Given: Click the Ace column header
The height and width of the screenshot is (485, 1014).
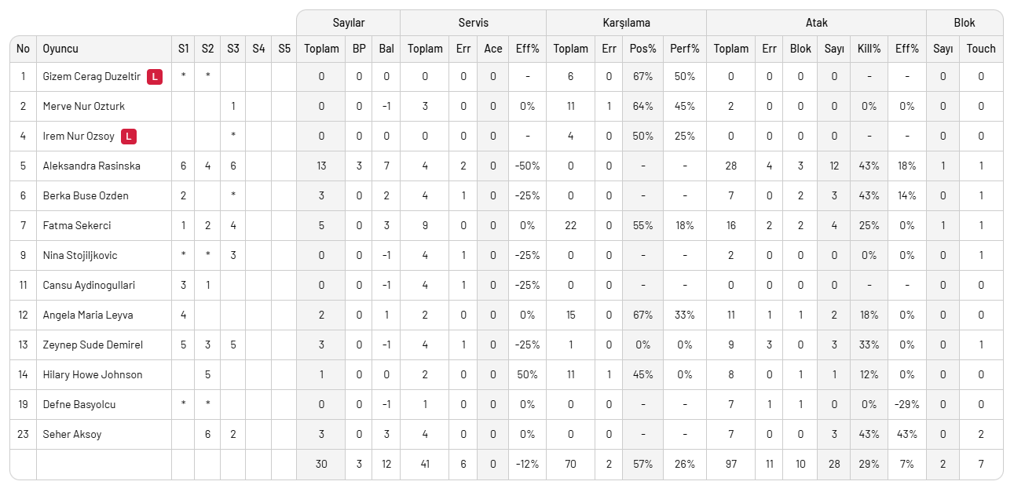Looking at the screenshot, I should click(x=493, y=49).
